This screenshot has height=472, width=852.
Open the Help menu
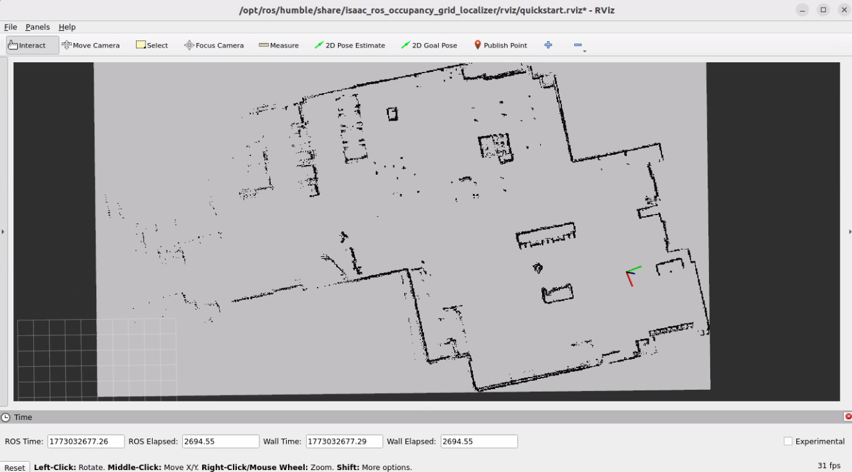coord(67,27)
